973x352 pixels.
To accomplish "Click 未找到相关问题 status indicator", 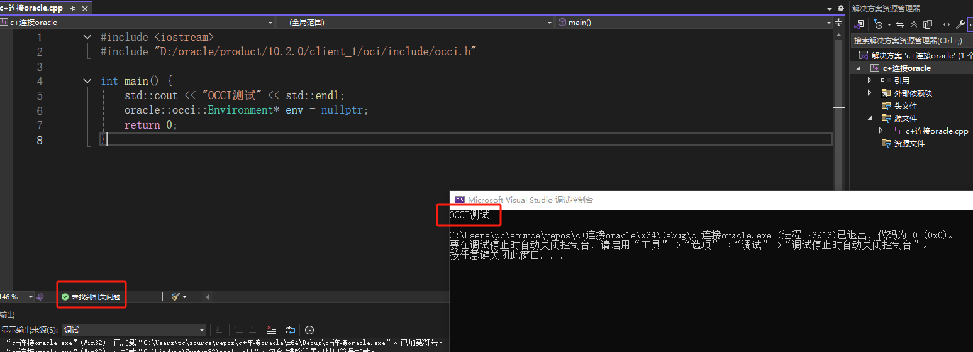I will coord(91,297).
